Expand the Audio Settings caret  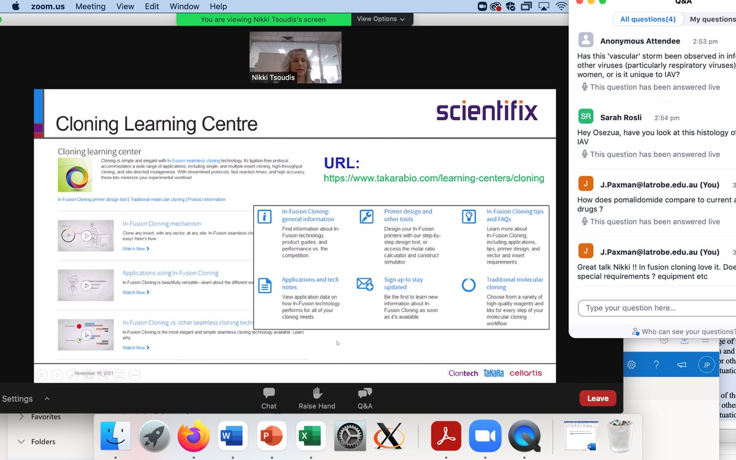click(47, 399)
